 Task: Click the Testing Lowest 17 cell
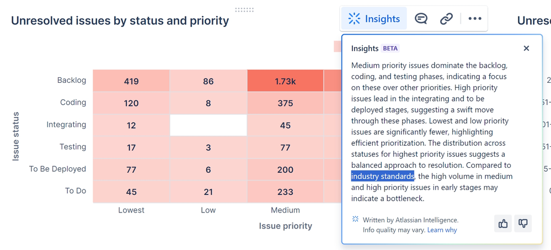(131, 147)
